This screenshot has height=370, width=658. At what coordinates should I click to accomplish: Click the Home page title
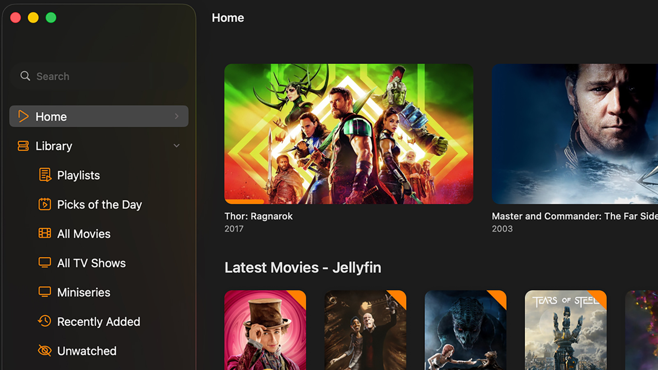[228, 18]
